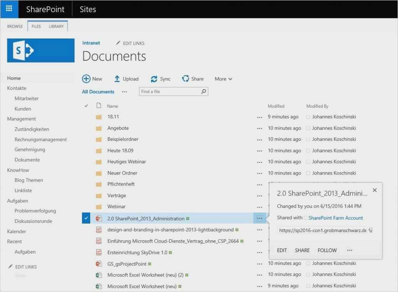The height and width of the screenshot is (292, 398).
Task: Open ellipsis menu for Einführung Microsoft Cloud-Dienste file
Action: click(x=259, y=241)
